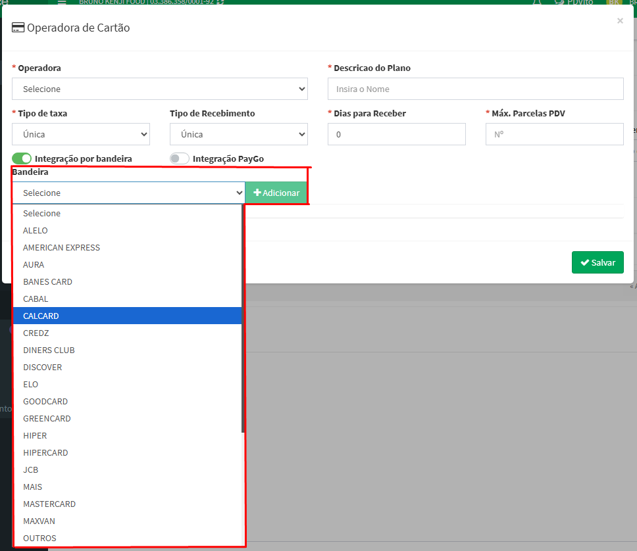637x551 pixels.
Task: Select highlighted CALCARD option
Action: (x=127, y=316)
